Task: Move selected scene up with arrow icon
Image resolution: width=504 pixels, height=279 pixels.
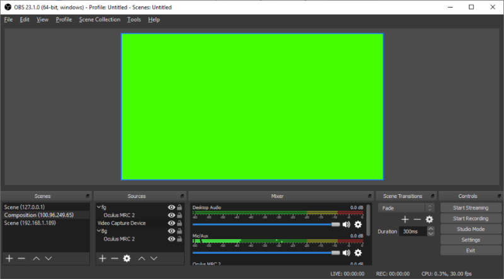Action: [x=37, y=258]
